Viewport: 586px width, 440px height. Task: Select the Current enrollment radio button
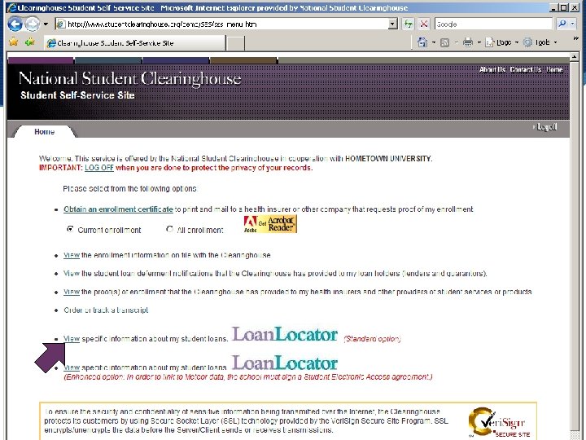[x=70, y=229]
